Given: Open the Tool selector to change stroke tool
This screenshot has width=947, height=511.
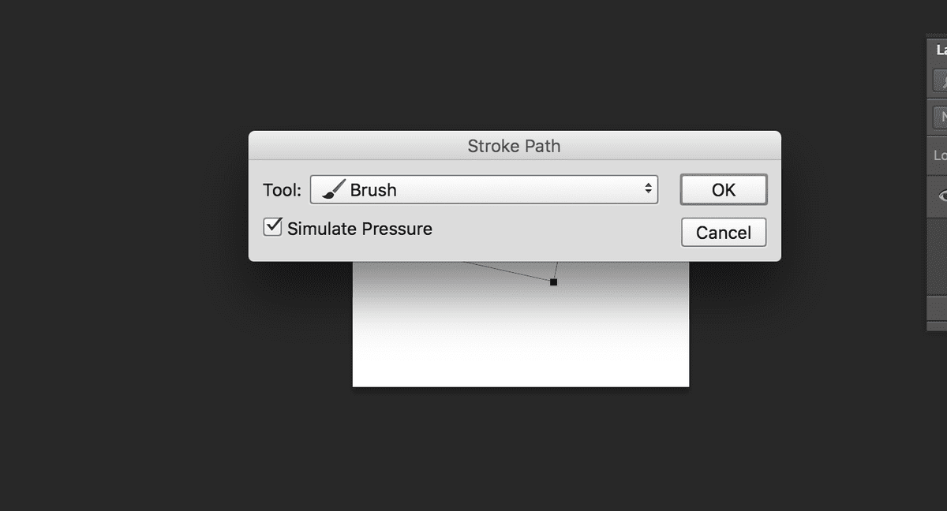Looking at the screenshot, I should pos(485,189).
